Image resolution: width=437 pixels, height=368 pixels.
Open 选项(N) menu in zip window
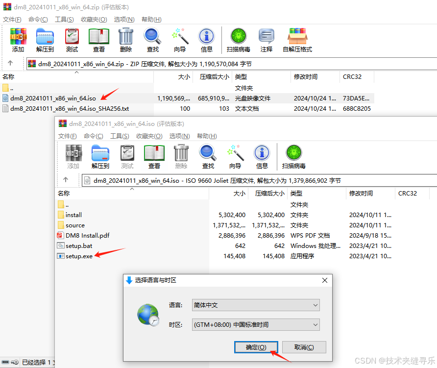pyautogui.click(x=124, y=20)
